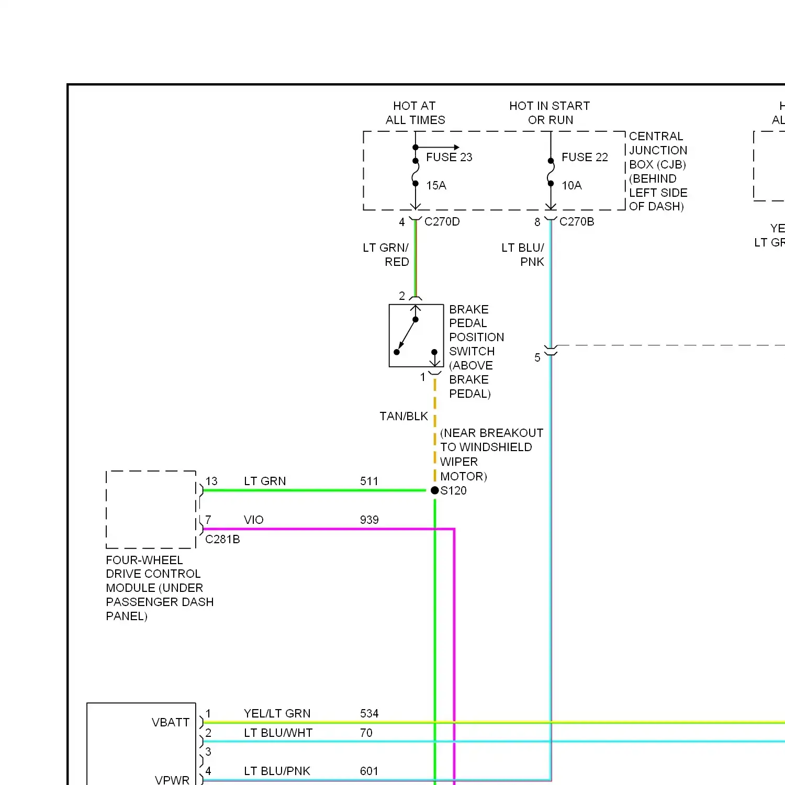This screenshot has height=785, width=785.
Task: Click the "HOT IN START OR RUN" label
Action: pos(549,113)
